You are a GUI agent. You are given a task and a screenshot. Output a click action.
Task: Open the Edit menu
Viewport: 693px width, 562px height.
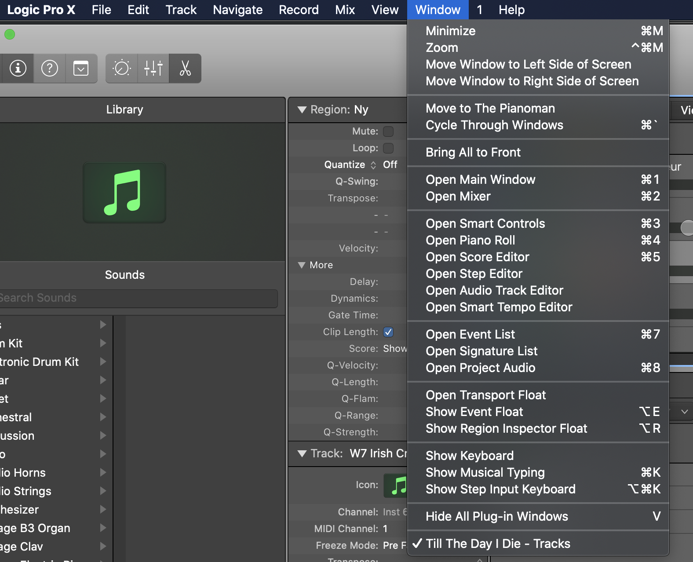[x=139, y=10]
